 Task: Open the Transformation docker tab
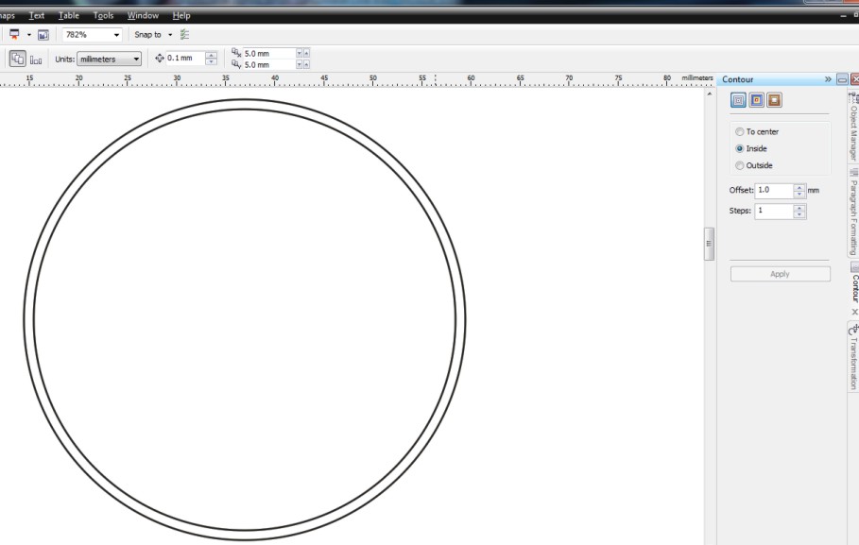(x=853, y=357)
